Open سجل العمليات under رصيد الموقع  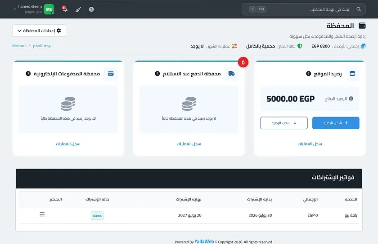click(310, 144)
